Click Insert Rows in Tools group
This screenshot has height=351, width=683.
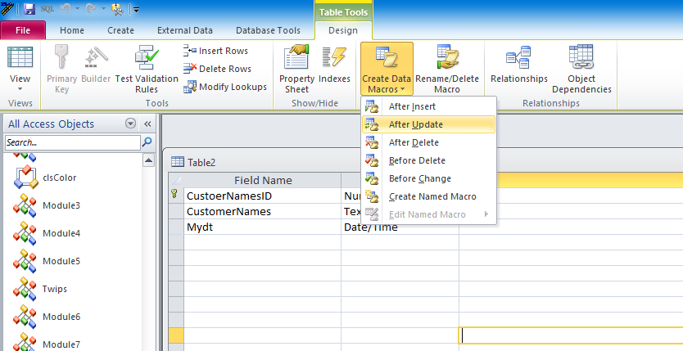(215, 51)
